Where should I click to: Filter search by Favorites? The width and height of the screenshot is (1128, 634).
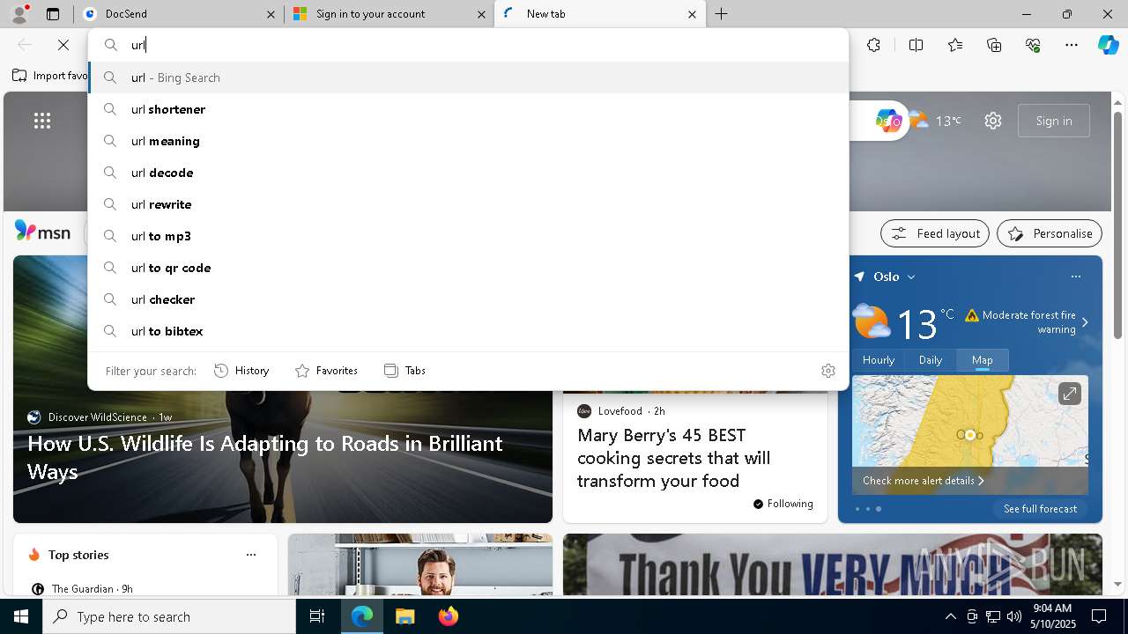[x=326, y=371]
